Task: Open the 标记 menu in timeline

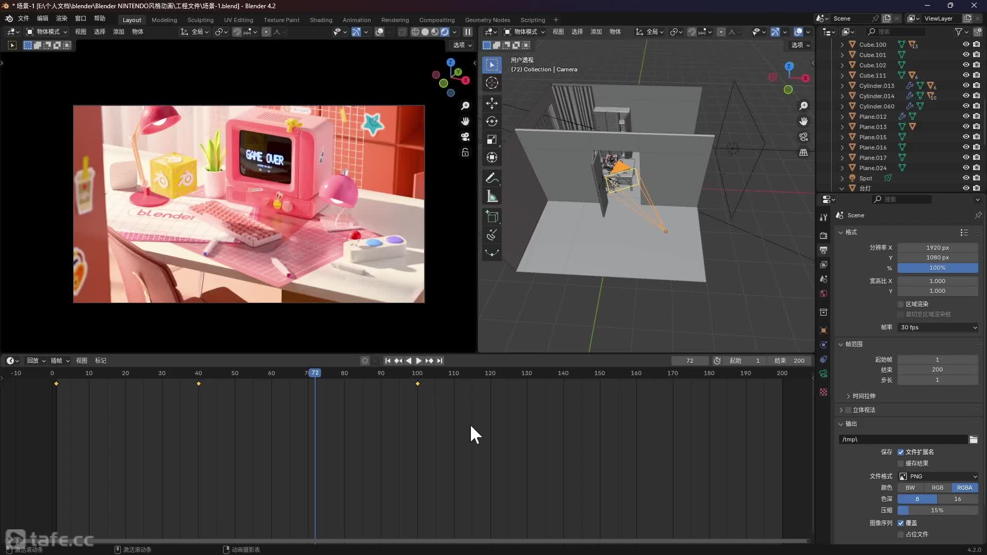Action: click(101, 361)
